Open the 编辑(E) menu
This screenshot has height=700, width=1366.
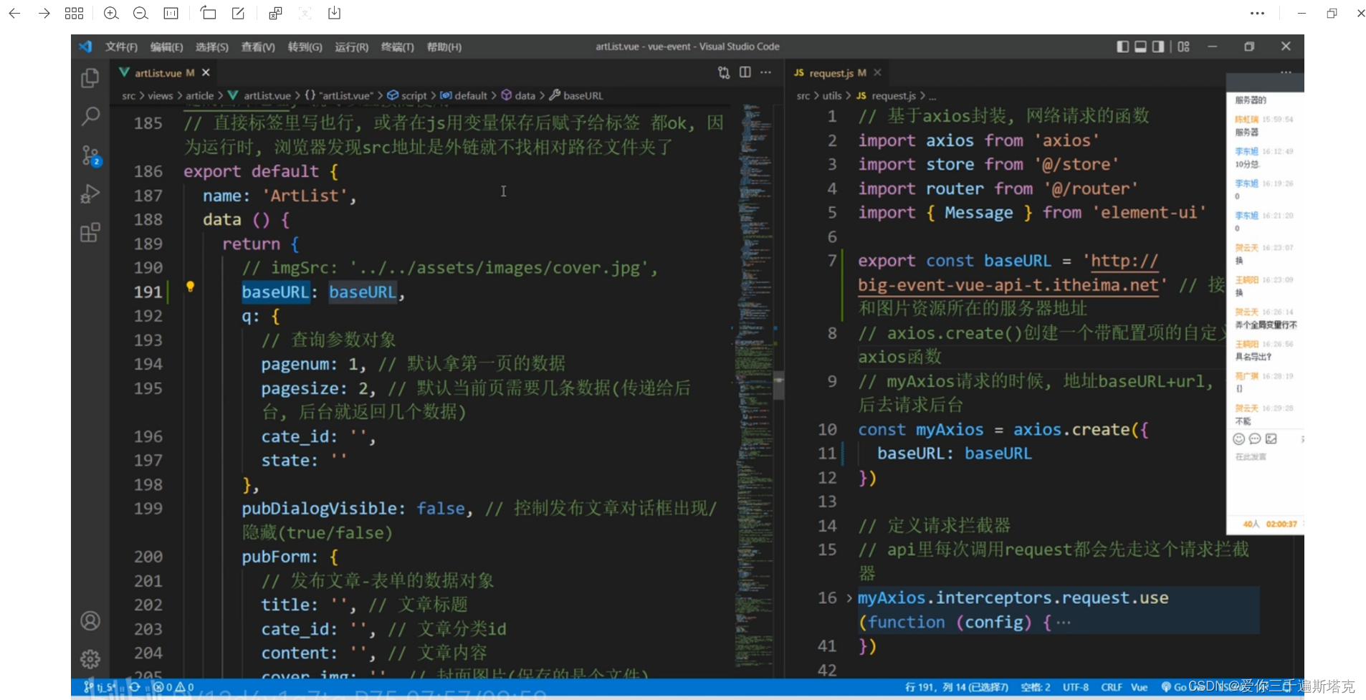(166, 47)
